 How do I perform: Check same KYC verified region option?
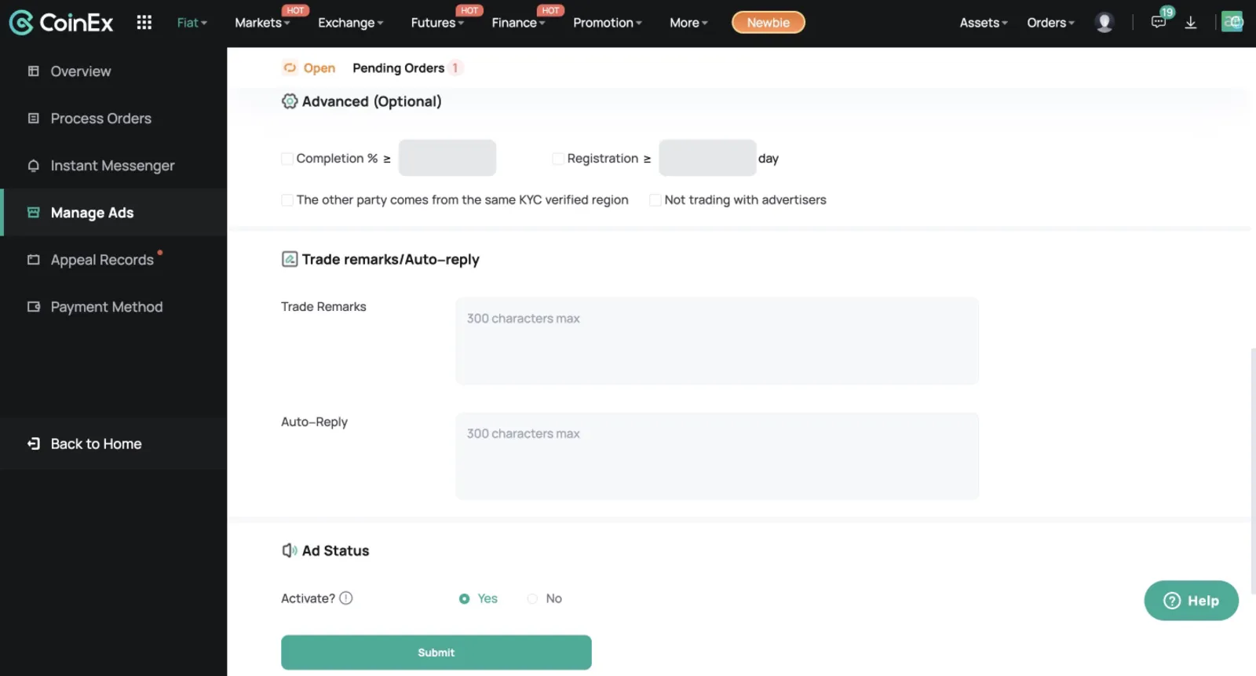pos(287,200)
